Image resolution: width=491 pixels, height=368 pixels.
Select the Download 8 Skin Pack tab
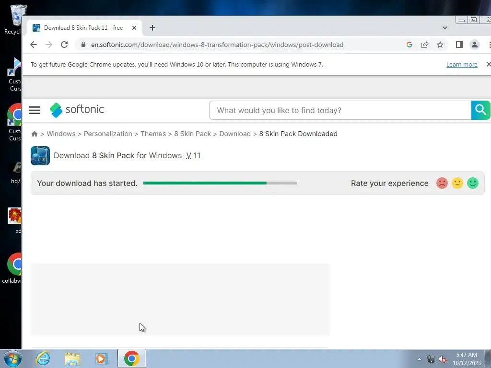84,28
